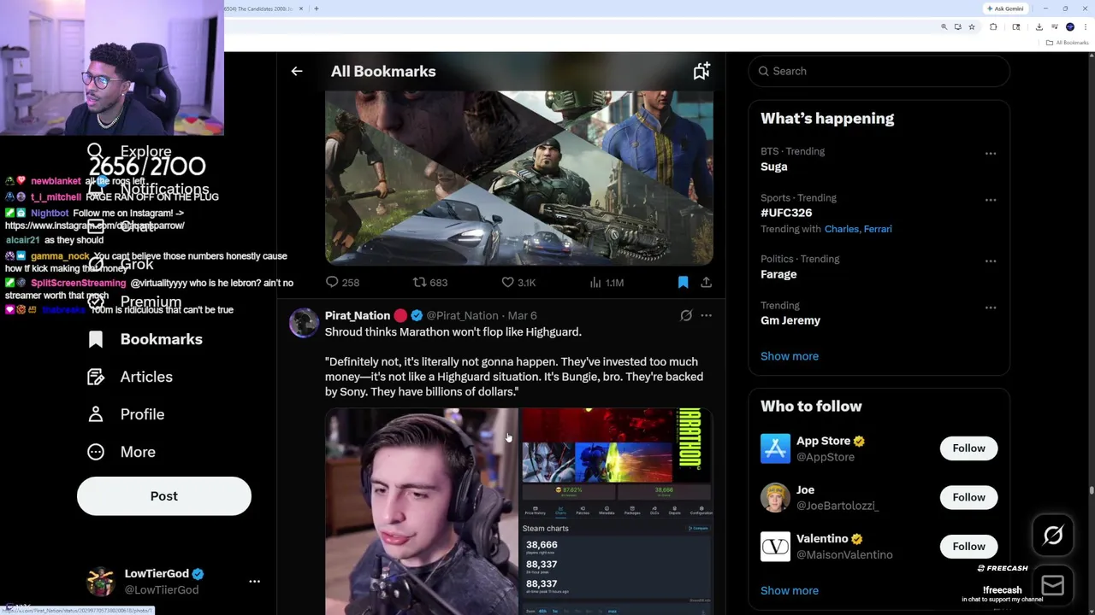Open the 'Charles, Ferrari' trending link
The width and height of the screenshot is (1095, 615).
[x=858, y=229]
